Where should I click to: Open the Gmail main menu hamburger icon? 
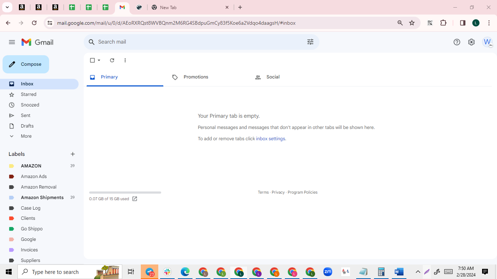click(x=12, y=42)
